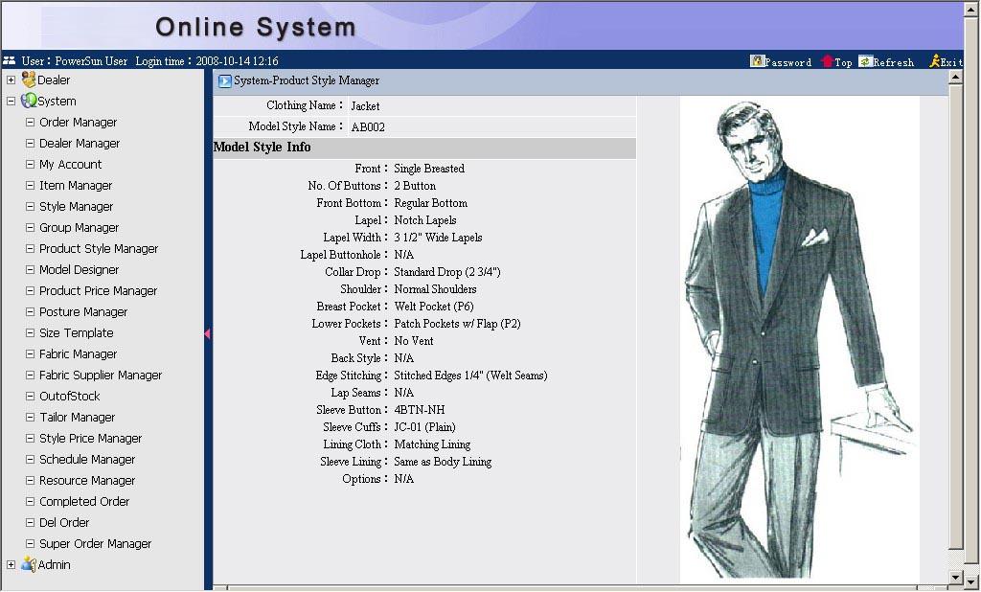Click the red Top arrow icon
Screen dimensions: 981x592
pyautogui.click(x=827, y=61)
